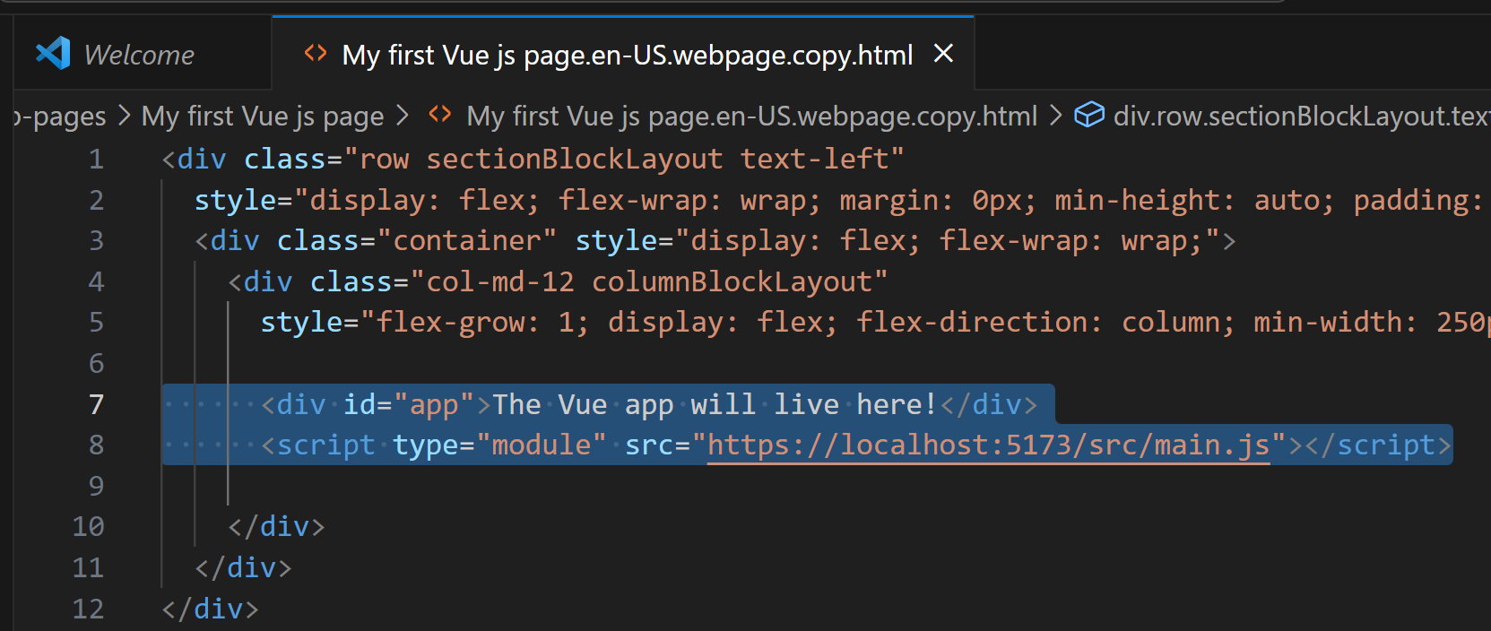Viewport: 1491px width, 631px height.
Task: Click the VS Code logo on Welcome tab
Action: [x=53, y=54]
